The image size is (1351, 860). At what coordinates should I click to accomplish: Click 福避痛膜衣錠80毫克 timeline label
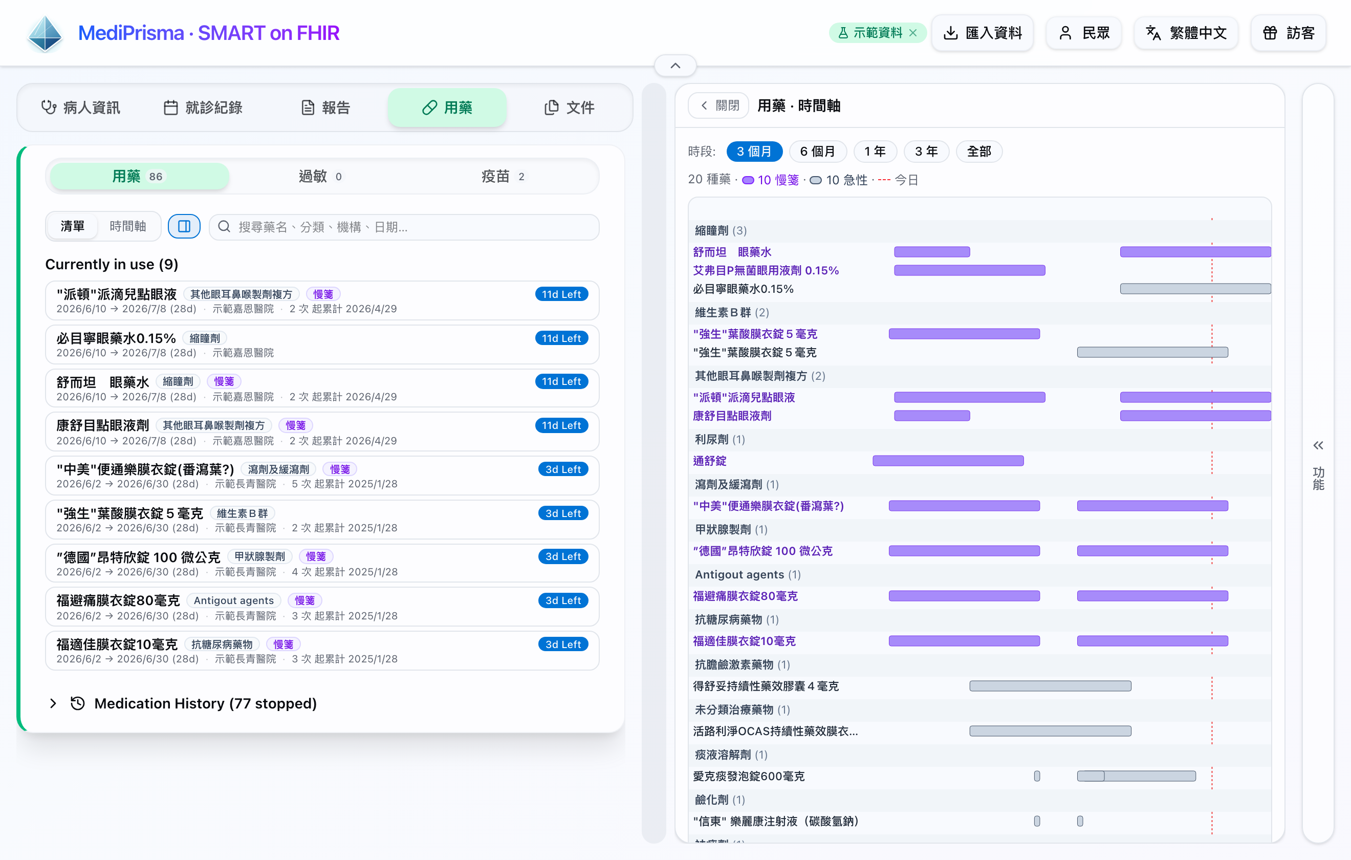(745, 596)
